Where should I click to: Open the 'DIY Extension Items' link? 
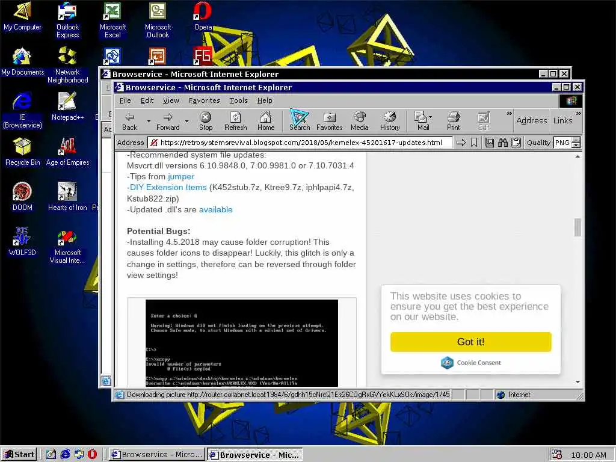(168, 188)
